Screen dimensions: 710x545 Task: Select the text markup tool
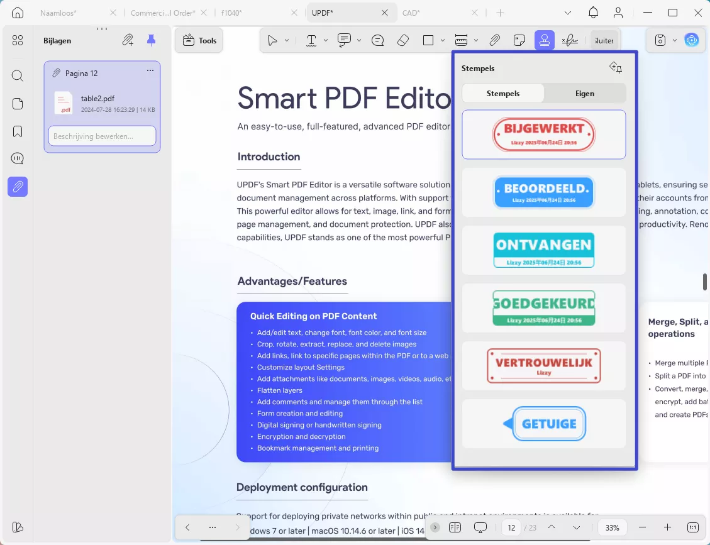pyautogui.click(x=311, y=41)
